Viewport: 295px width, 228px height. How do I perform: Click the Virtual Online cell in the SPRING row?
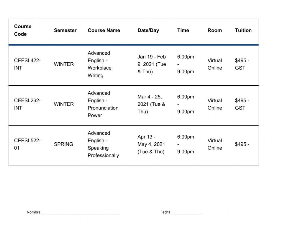[214, 144]
